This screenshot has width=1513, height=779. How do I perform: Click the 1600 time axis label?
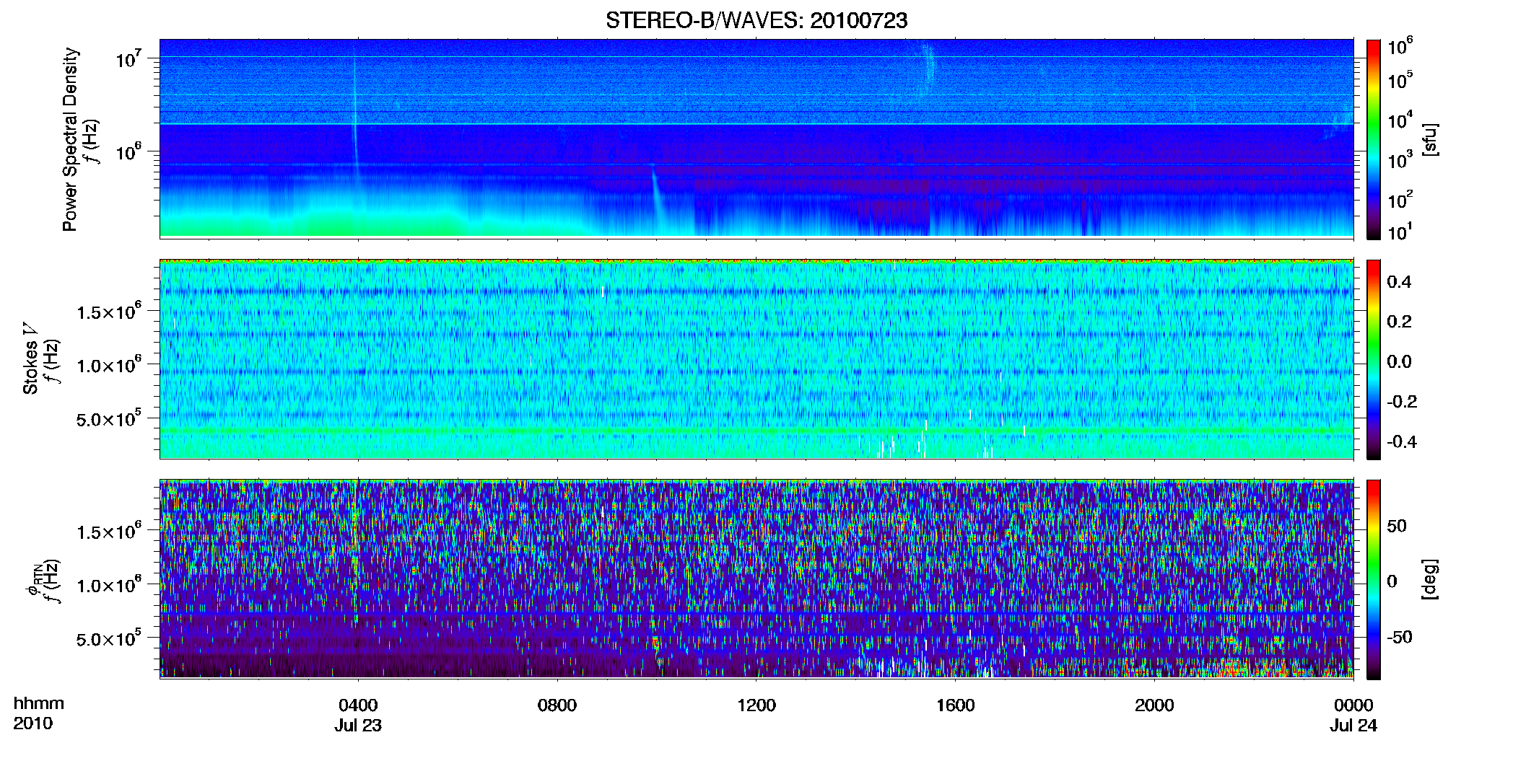click(x=956, y=705)
